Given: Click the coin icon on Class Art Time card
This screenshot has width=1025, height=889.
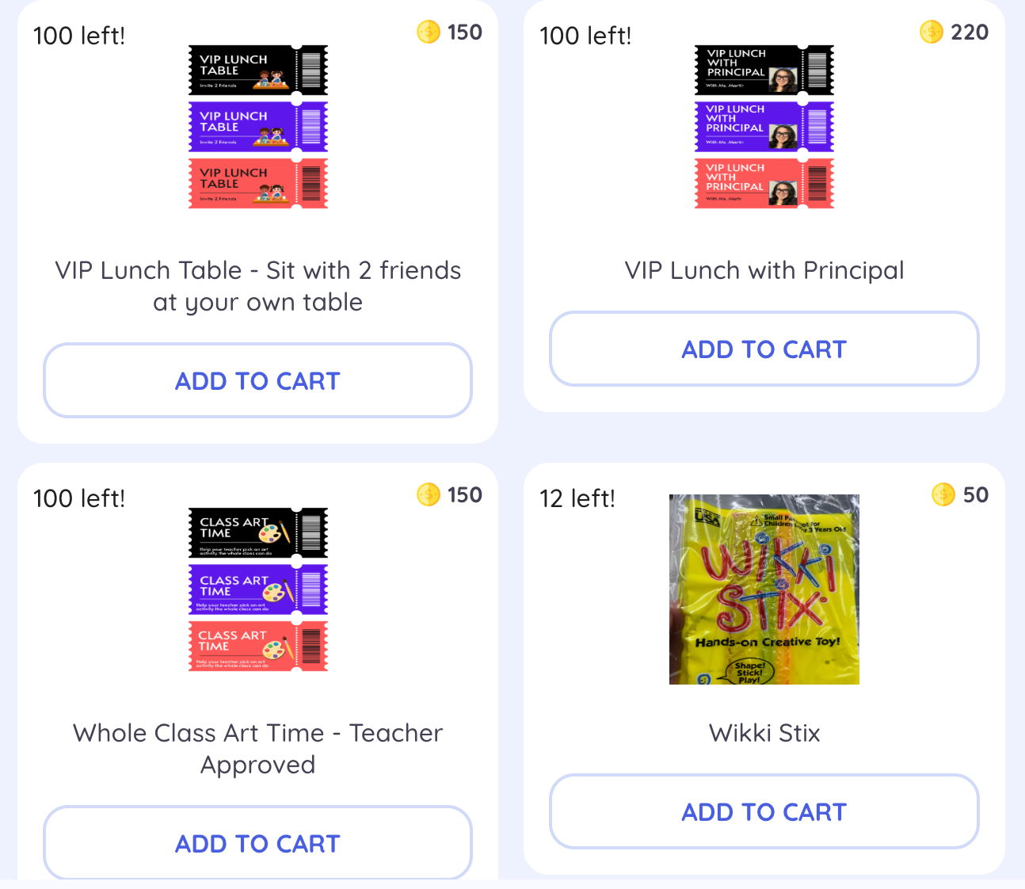Looking at the screenshot, I should pyautogui.click(x=429, y=495).
